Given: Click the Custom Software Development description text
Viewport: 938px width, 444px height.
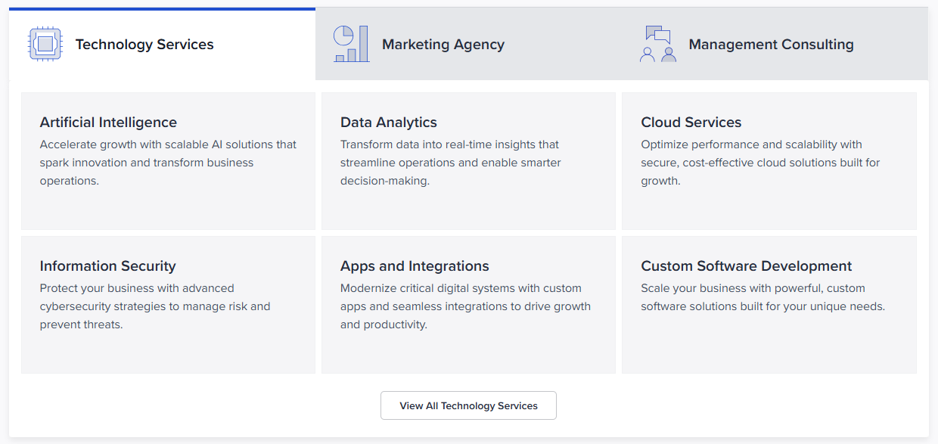Looking at the screenshot, I should tap(763, 297).
